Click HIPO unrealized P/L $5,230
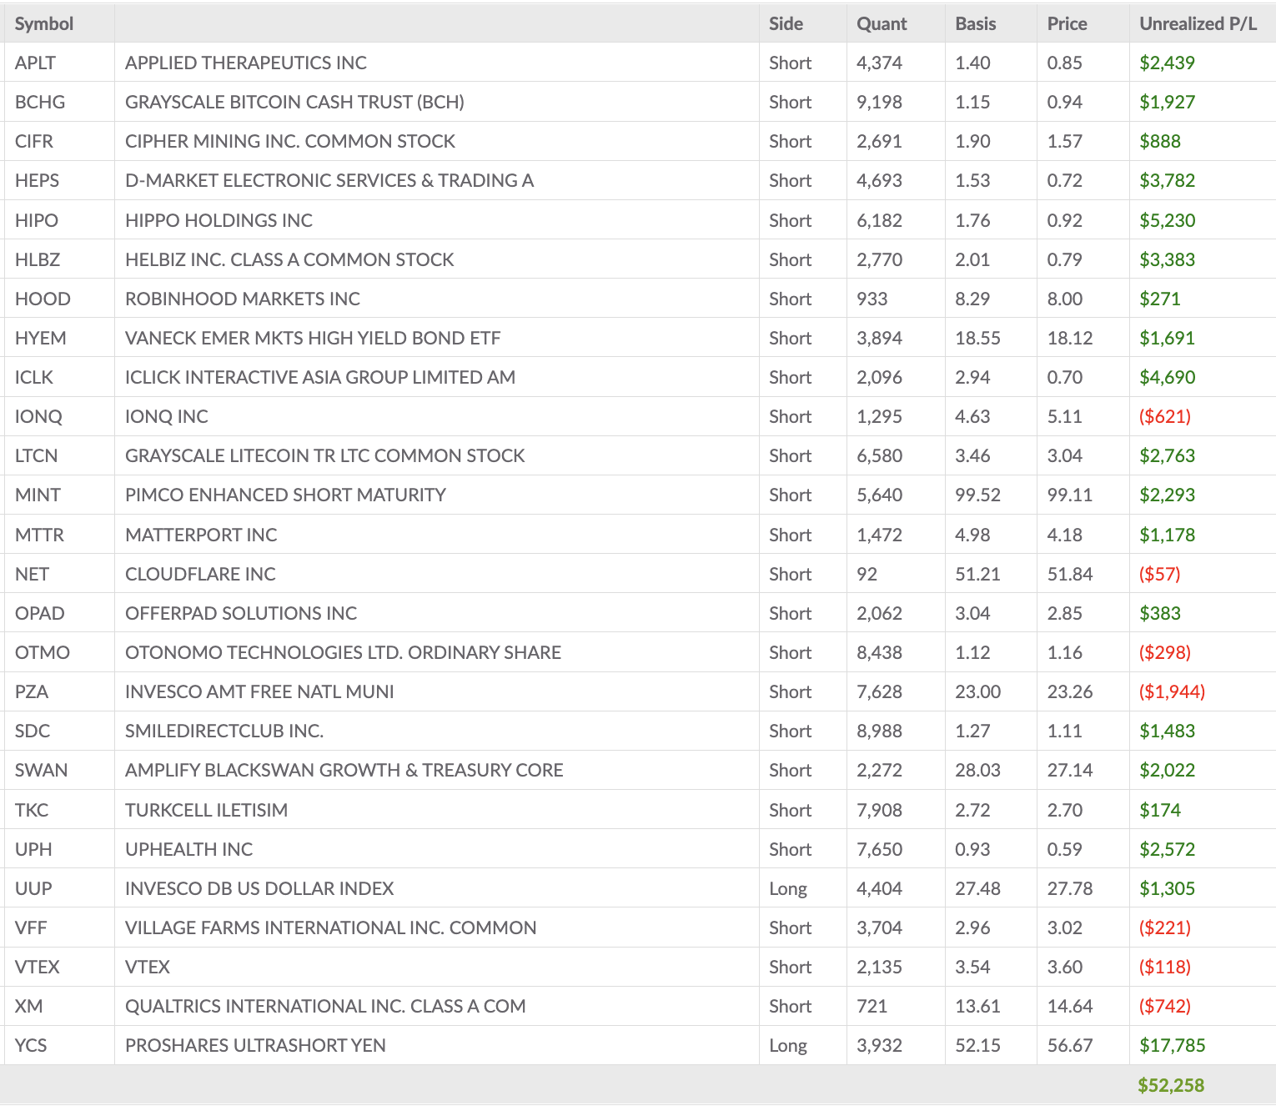Viewport: 1276px width, 1111px height. [1168, 220]
